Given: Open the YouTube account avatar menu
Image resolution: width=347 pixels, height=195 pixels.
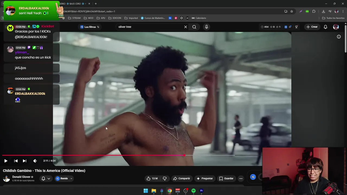Looking at the screenshot, I should [336, 27].
